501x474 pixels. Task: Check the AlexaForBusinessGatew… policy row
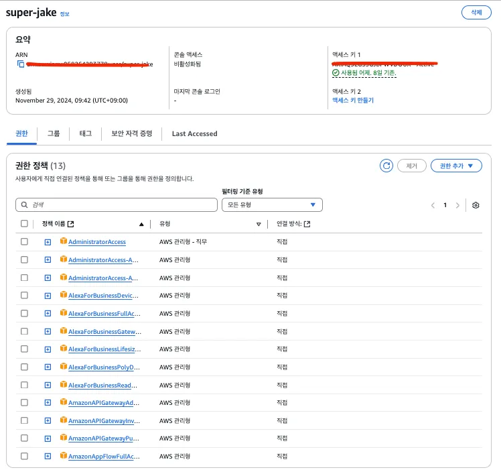point(24,331)
